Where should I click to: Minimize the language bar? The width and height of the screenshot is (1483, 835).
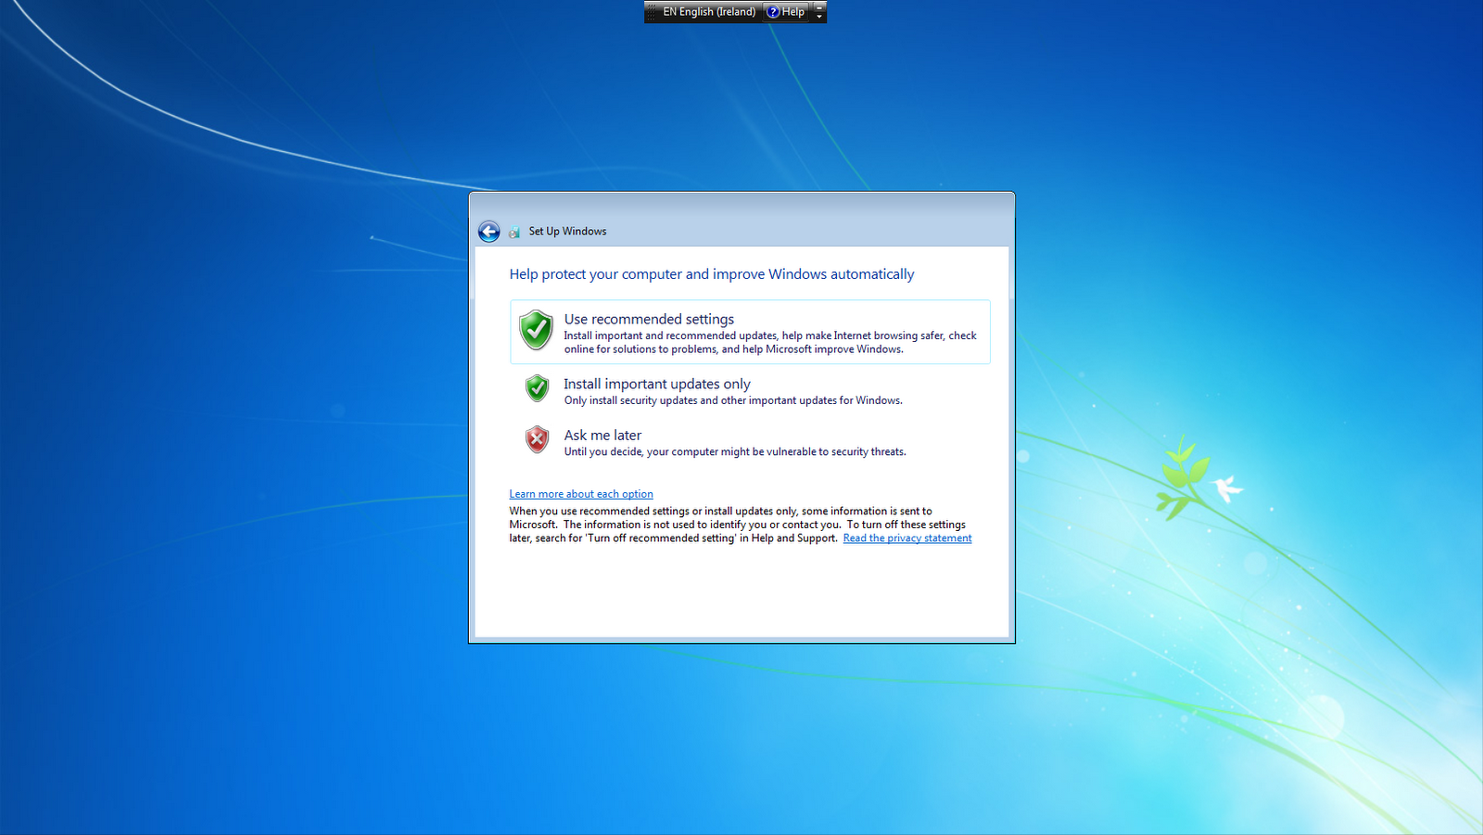(x=819, y=7)
